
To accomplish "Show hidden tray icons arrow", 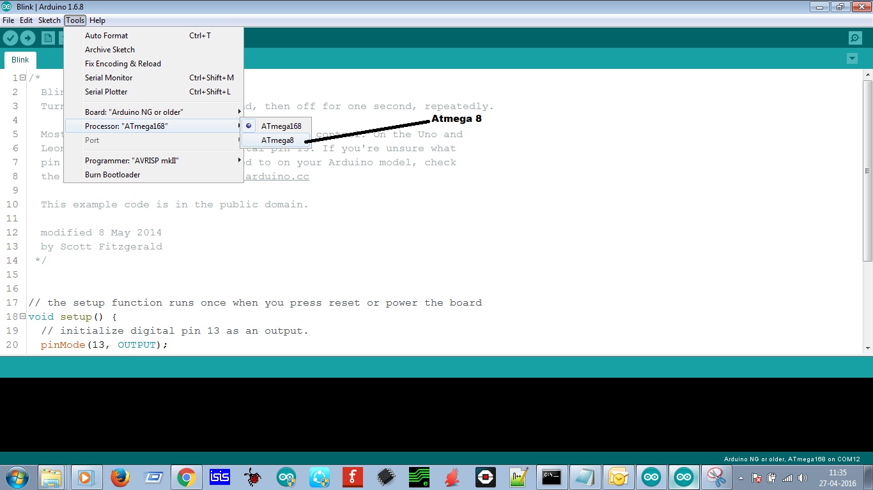I will (741, 477).
